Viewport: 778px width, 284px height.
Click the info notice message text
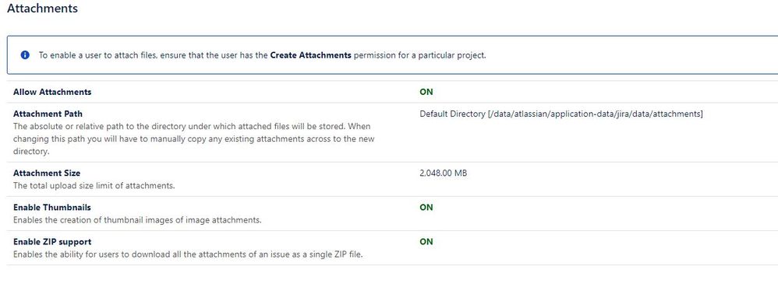(263, 55)
